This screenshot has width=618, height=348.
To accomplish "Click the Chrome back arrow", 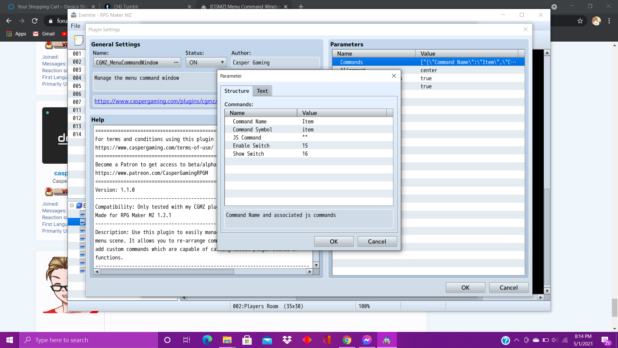I will click(x=9, y=21).
